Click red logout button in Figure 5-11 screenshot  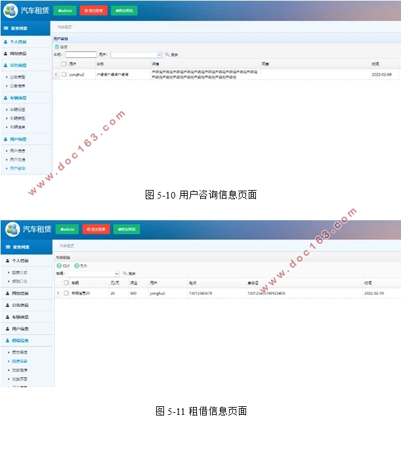[96, 229]
